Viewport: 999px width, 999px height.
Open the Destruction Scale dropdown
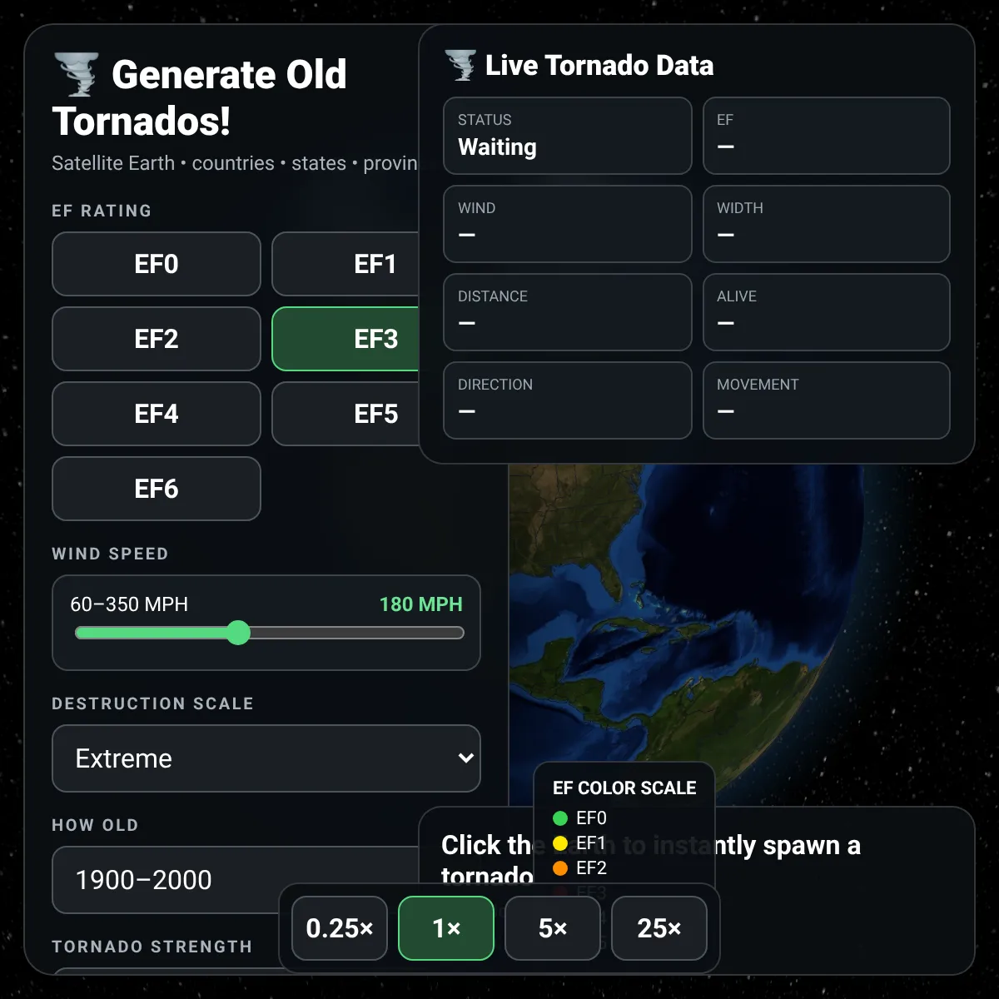(266, 758)
